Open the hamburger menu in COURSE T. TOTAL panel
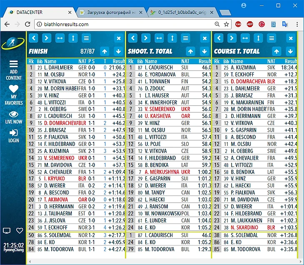The image size is (304, 265). coord(272,38)
